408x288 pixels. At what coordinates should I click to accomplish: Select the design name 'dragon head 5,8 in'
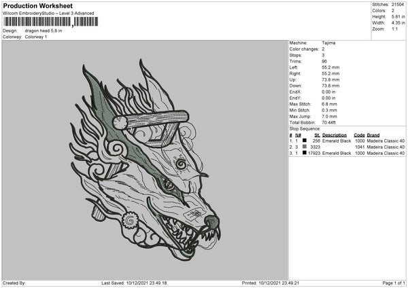pos(44,31)
